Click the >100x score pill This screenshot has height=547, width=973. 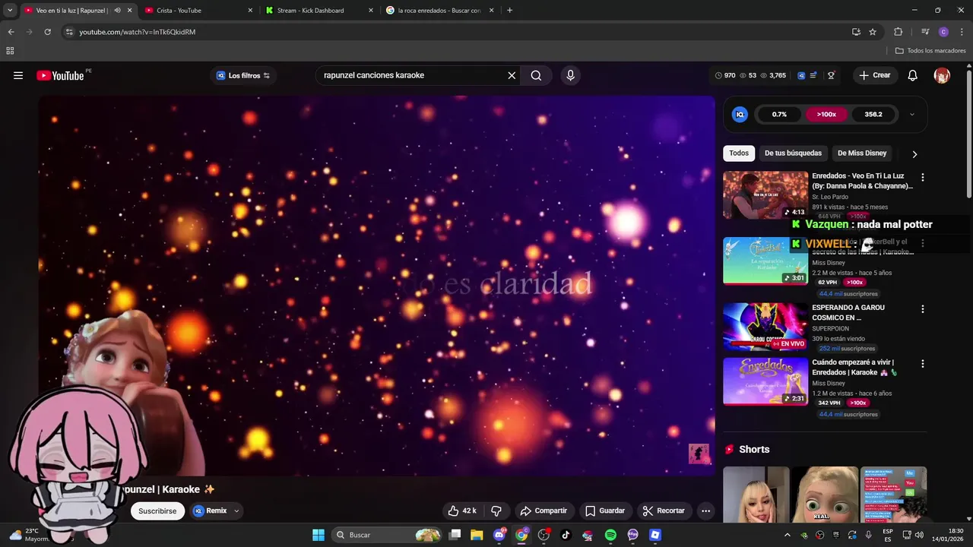coord(826,115)
